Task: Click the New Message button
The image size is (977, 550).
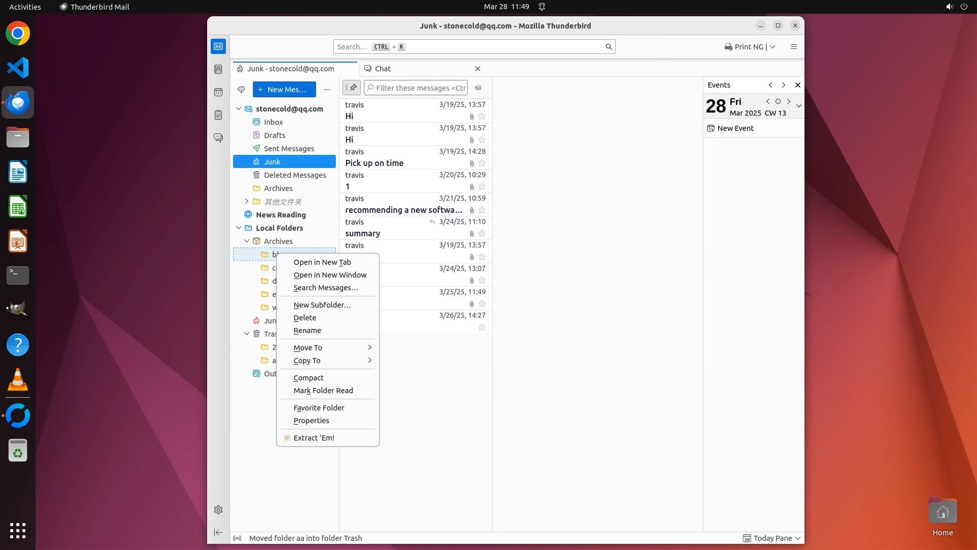Action: pos(284,90)
